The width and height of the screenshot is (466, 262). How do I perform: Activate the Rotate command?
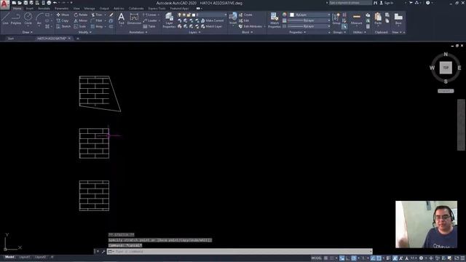pos(81,15)
